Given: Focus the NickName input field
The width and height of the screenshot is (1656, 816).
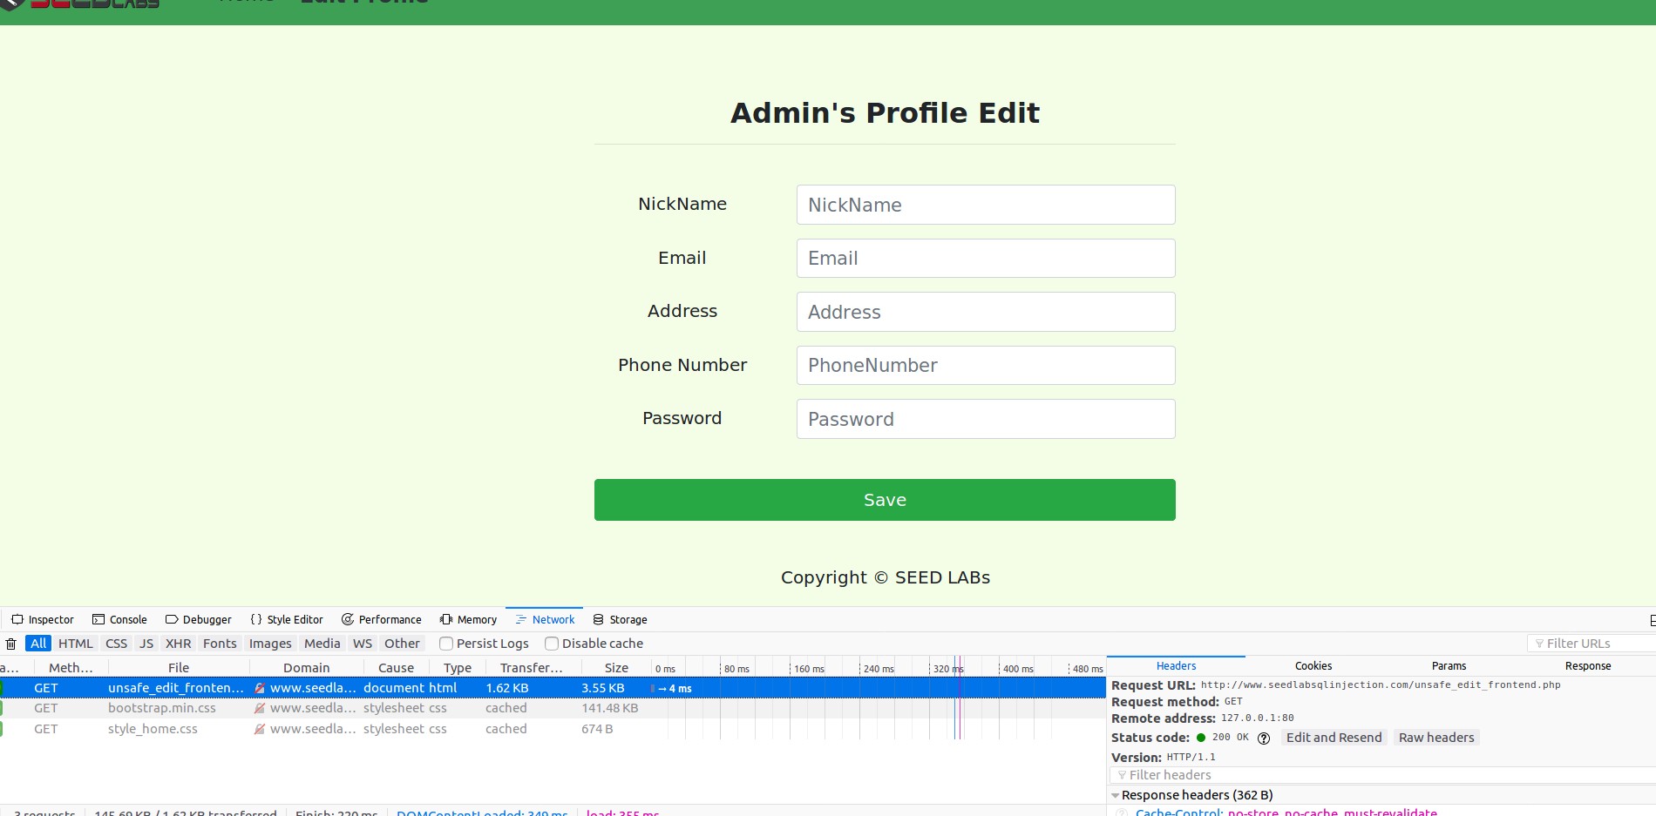Looking at the screenshot, I should 986,205.
